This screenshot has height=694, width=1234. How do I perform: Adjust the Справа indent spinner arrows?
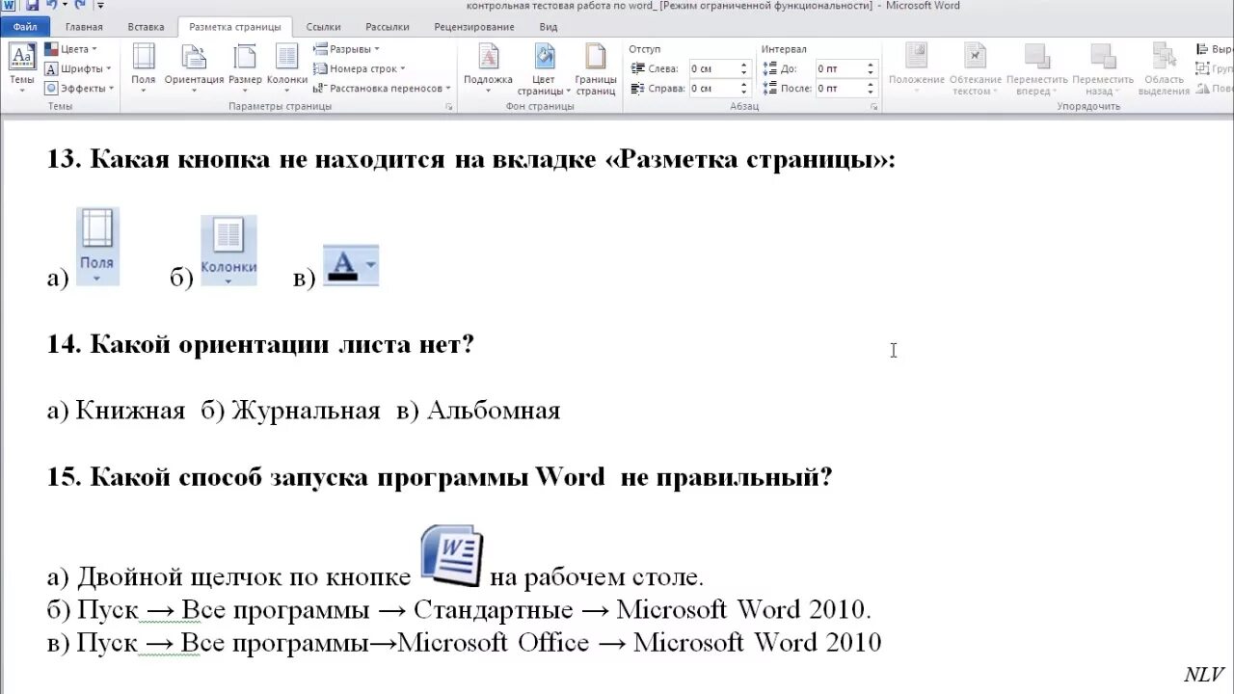pyautogui.click(x=744, y=88)
